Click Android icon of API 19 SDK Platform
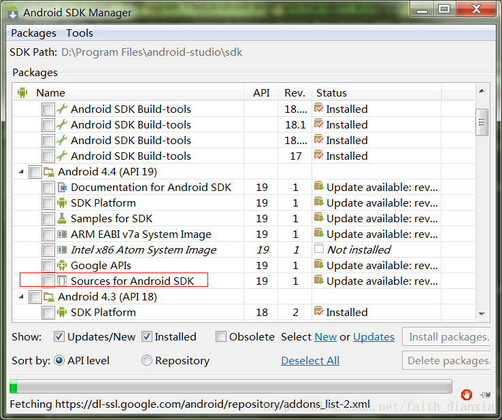This screenshot has height=420, width=502. click(x=62, y=203)
